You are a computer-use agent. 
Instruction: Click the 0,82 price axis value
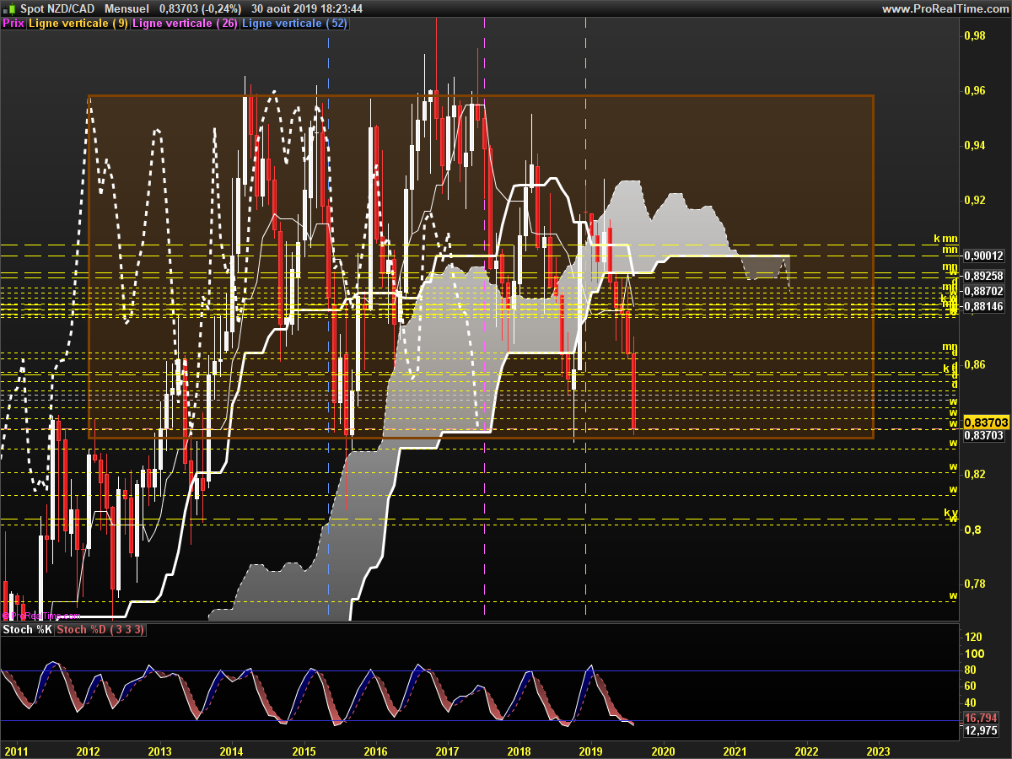coord(974,474)
